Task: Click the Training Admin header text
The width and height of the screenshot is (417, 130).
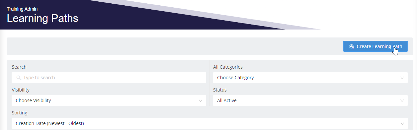Action: [x=22, y=9]
